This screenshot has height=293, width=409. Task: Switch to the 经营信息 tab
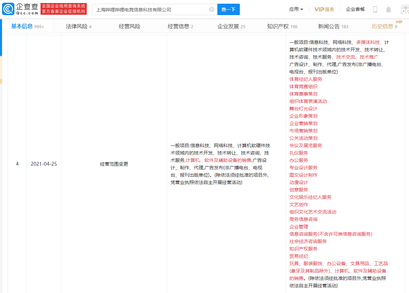pyautogui.click(x=181, y=26)
